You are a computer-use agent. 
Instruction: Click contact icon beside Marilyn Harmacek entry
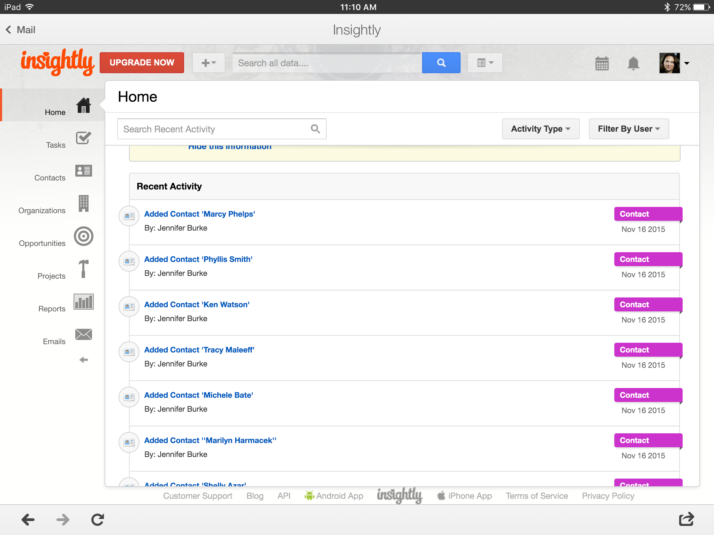click(x=129, y=442)
